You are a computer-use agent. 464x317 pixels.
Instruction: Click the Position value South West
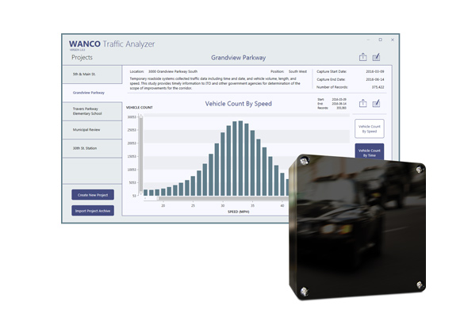(297, 71)
